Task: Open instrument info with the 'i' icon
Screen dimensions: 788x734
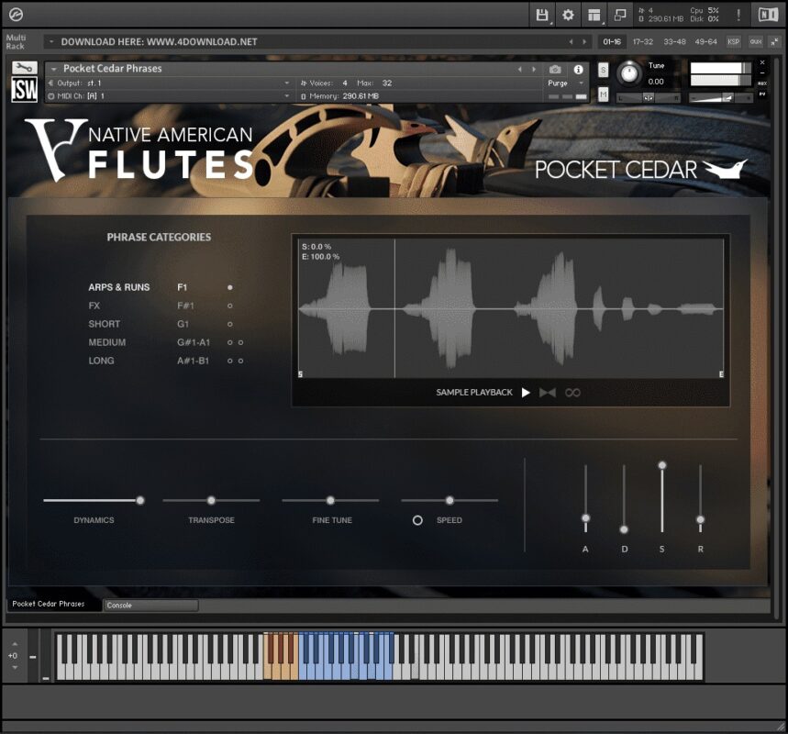Action: pos(579,70)
